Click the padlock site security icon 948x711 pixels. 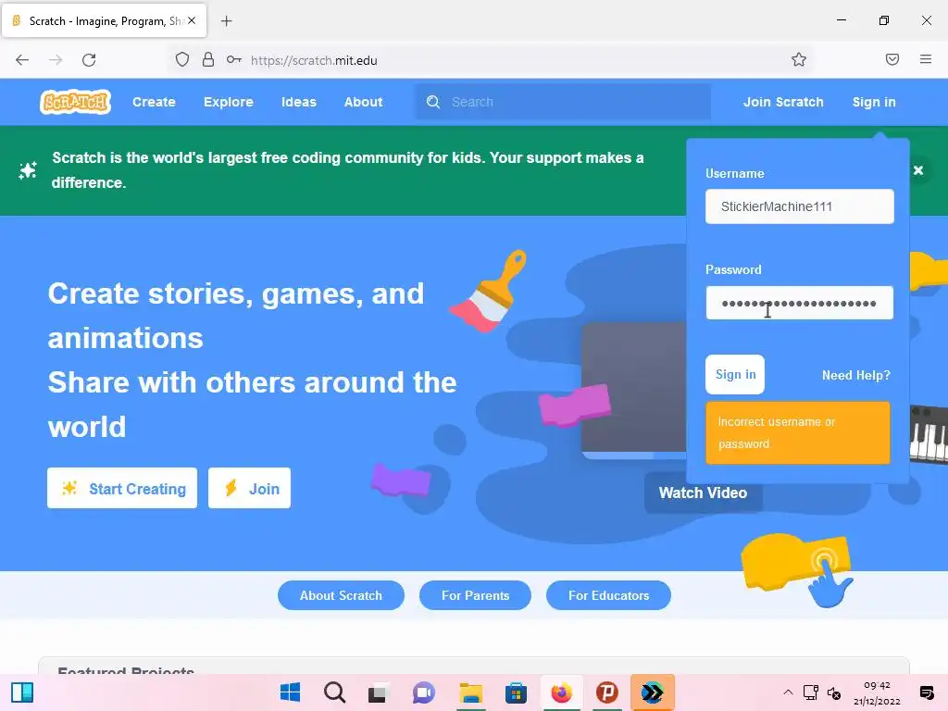[208, 60]
